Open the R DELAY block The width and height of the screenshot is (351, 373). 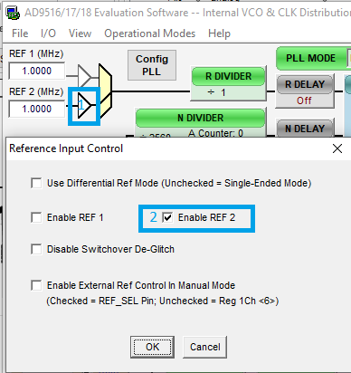[x=305, y=84]
